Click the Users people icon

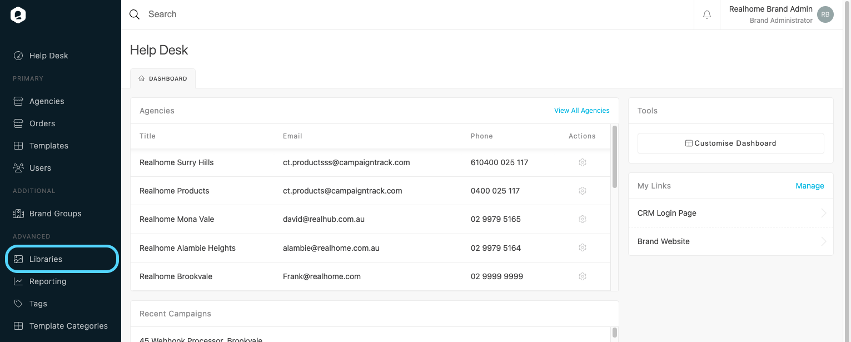tap(18, 168)
